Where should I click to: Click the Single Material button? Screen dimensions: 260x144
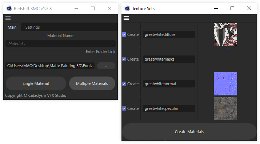[x=36, y=83]
